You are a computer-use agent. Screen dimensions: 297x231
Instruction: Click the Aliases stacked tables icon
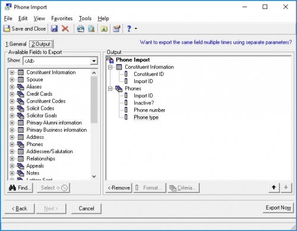click(21, 87)
